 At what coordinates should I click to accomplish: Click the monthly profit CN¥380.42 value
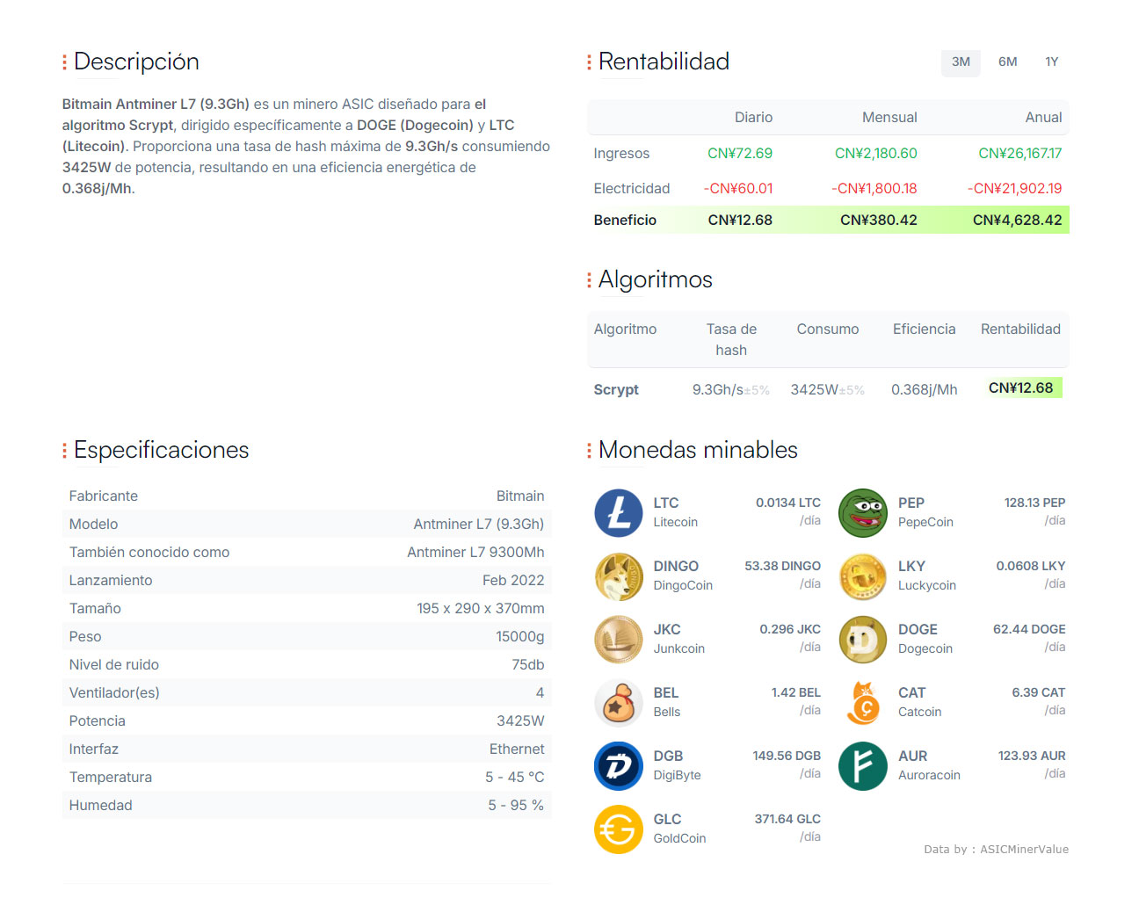click(878, 221)
